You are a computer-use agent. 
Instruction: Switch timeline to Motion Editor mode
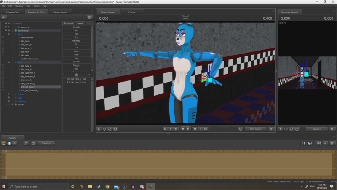[x=9, y=143]
